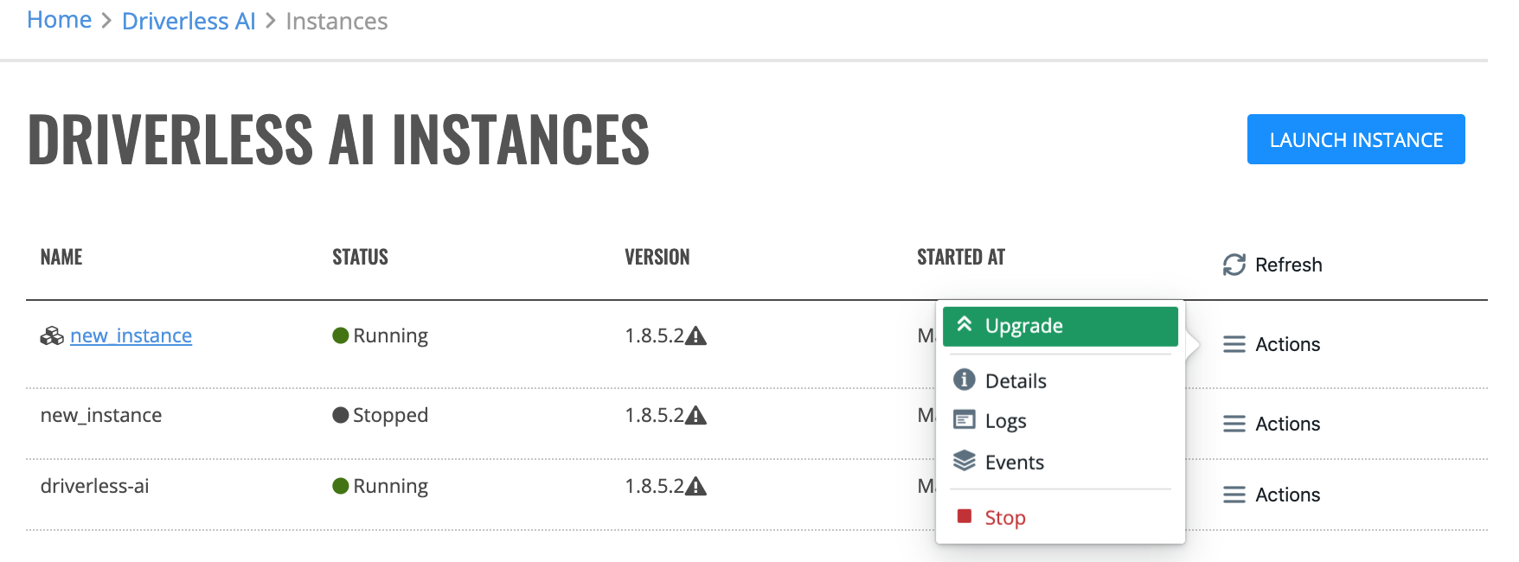The height and width of the screenshot is (562, 1519).
Task: Click warning triangle on driverless-ai version
Action: tap(696, 487)
